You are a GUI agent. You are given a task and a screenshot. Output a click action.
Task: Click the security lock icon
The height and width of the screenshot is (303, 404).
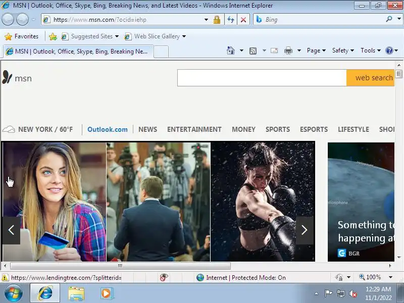[x=217, y=20]
